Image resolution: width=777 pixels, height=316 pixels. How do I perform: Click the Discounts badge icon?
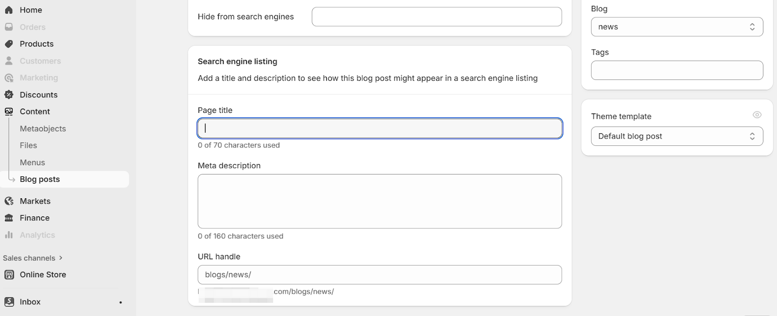click(9, 95)
